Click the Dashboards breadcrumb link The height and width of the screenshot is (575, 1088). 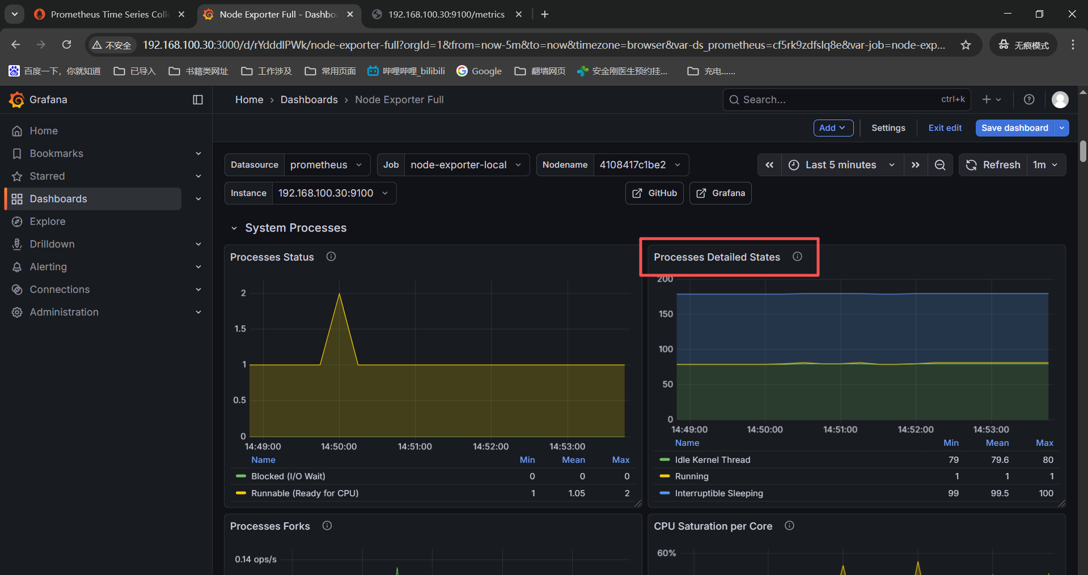(x=309, y=100)
